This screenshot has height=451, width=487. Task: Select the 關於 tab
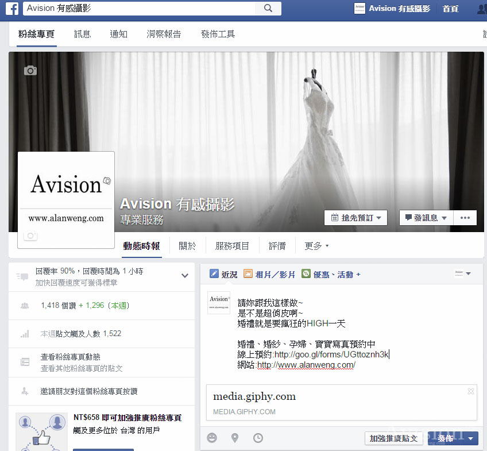pos(187,246)
